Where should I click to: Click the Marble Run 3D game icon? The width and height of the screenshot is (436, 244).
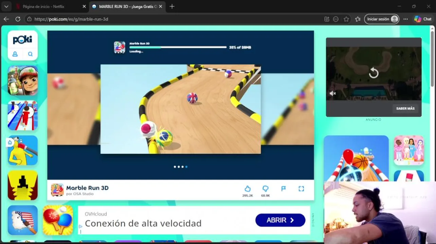tap(57, 190)
